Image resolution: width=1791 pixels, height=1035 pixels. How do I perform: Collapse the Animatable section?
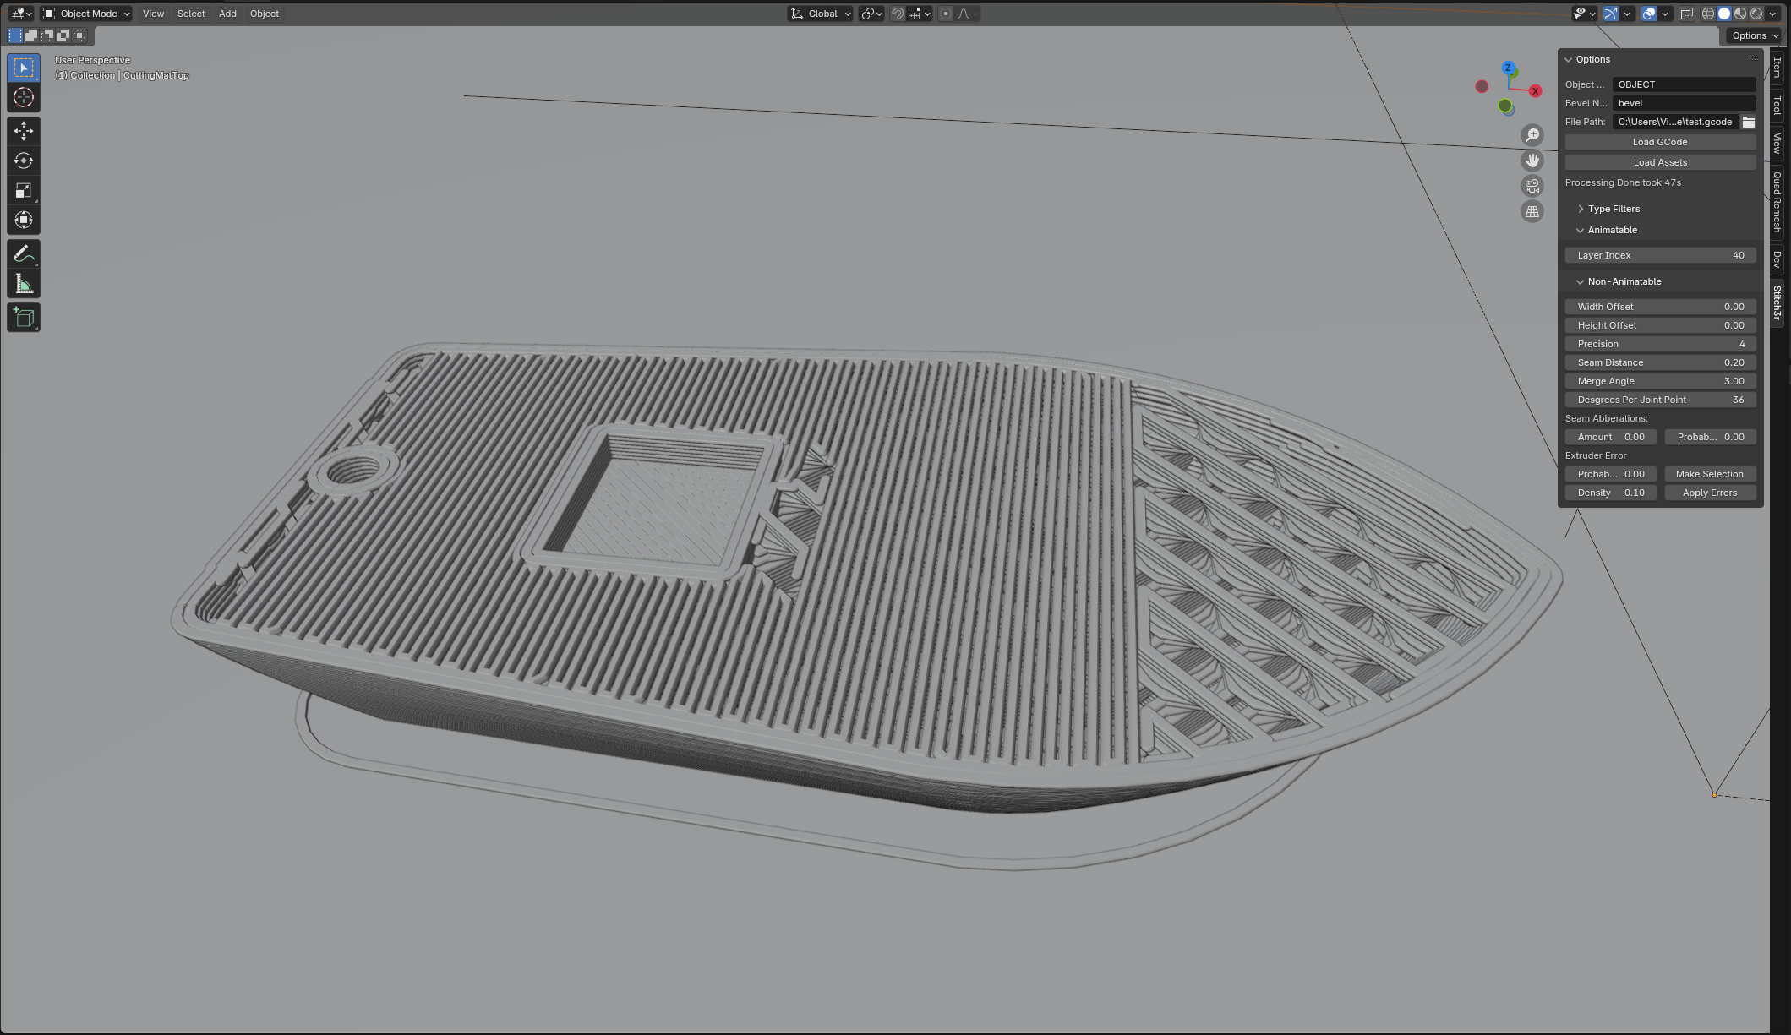coord(1610,230)
